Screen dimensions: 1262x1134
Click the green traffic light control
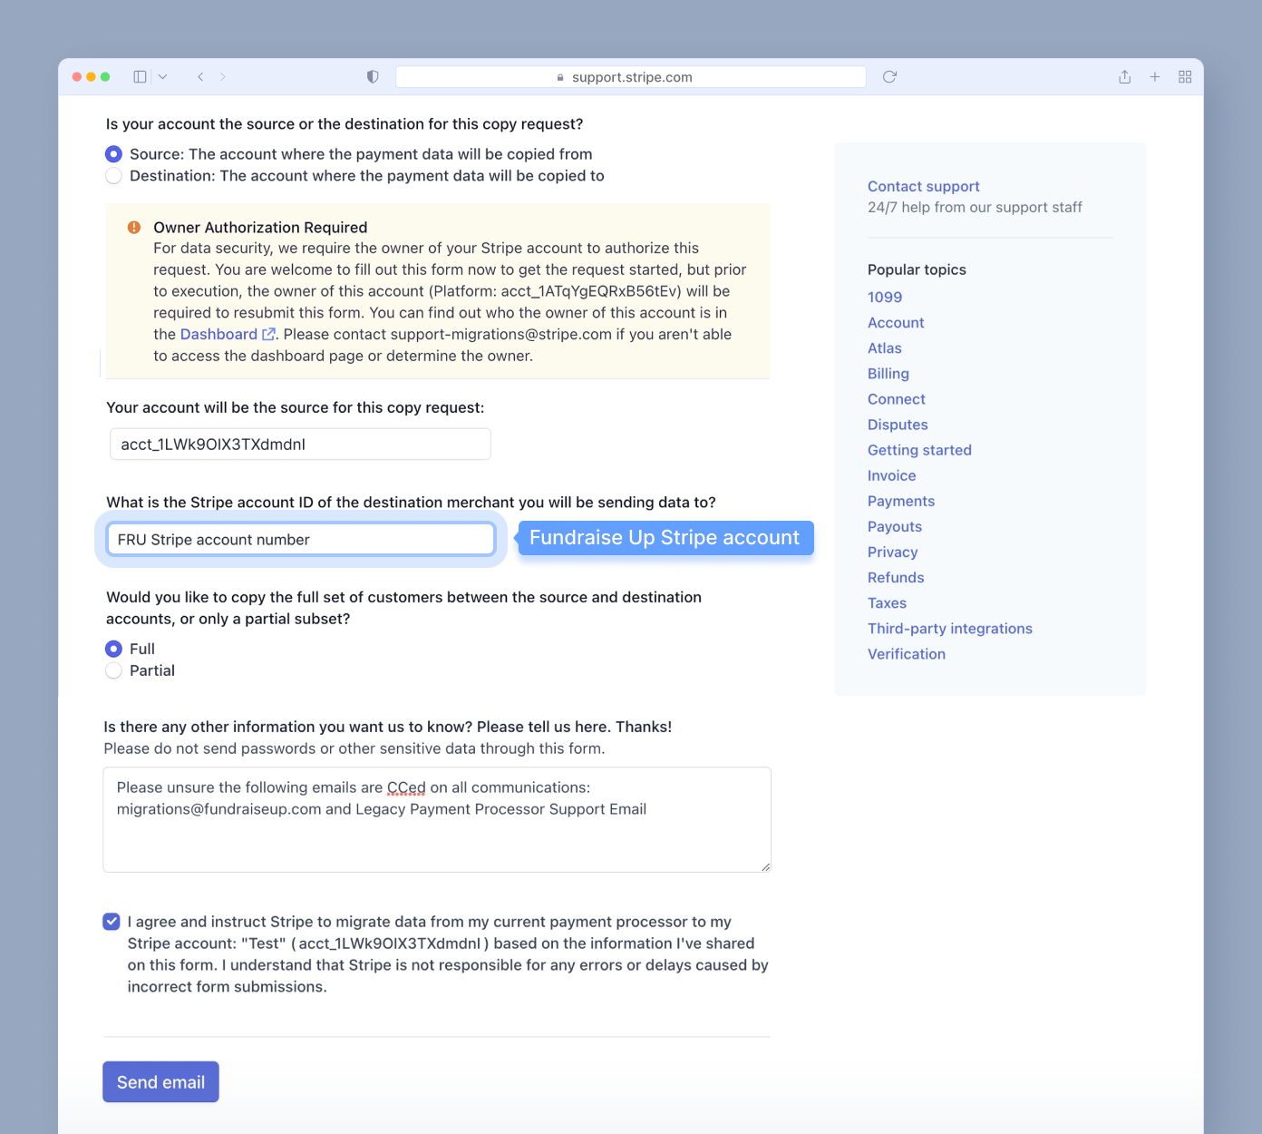[x=105, y=77]
